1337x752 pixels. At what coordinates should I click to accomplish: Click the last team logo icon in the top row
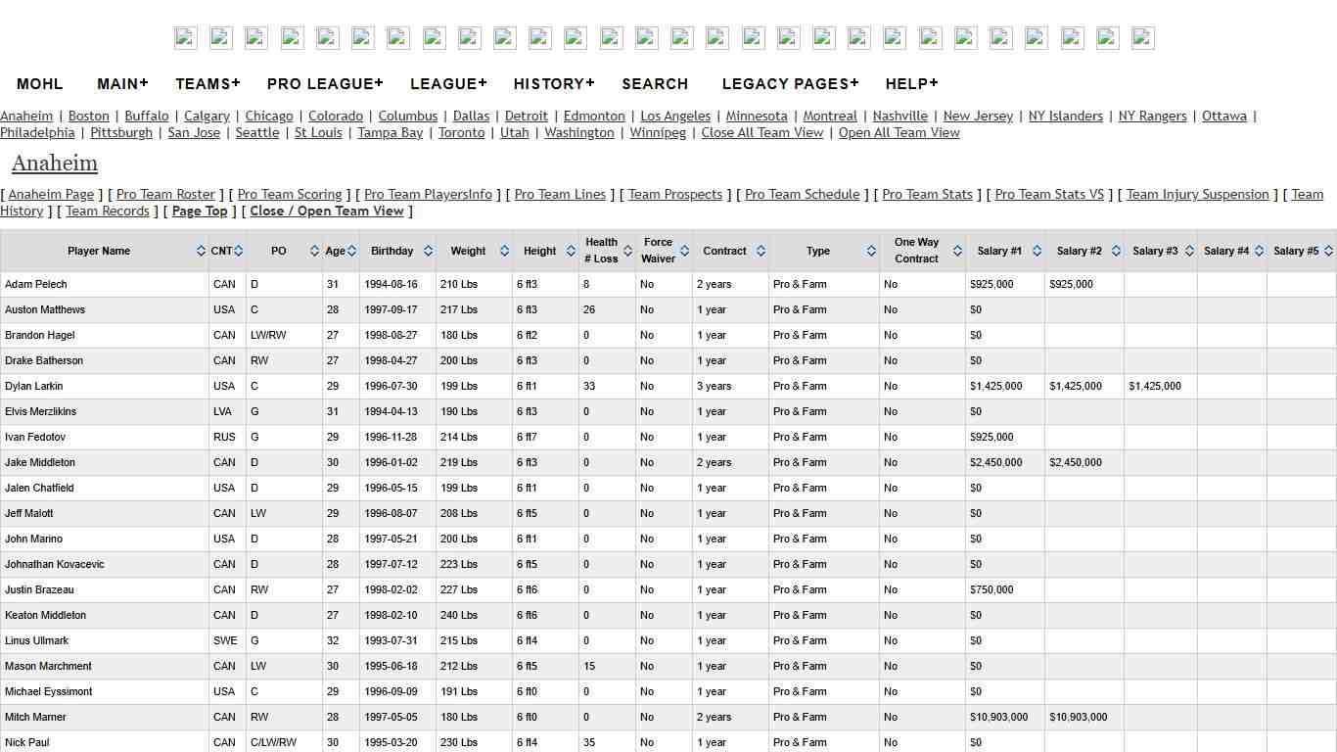point(1141,37)
